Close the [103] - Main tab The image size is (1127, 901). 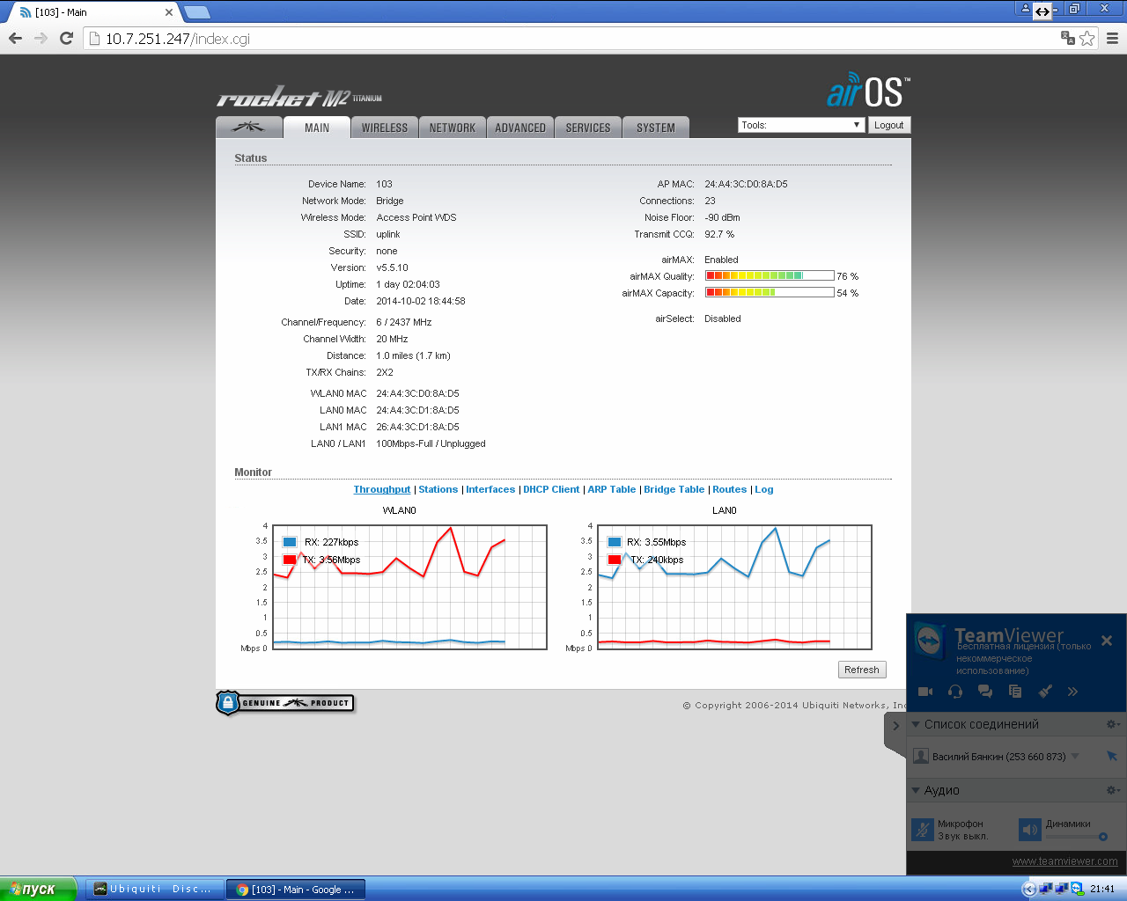pyautogui.click(x=169, y=12)
